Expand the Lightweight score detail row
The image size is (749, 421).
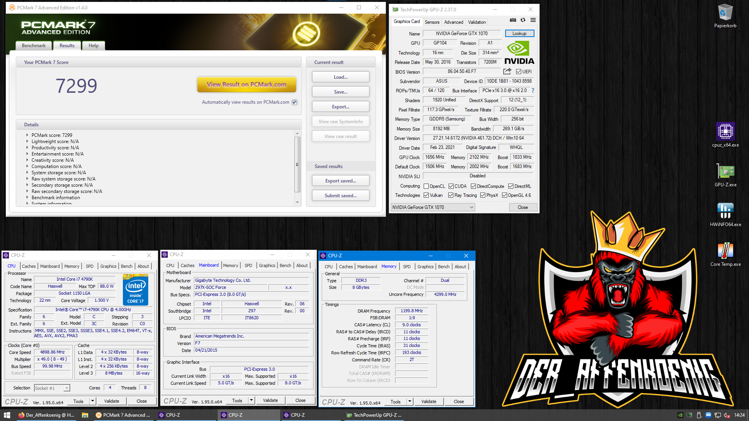(x=27, y=142)
